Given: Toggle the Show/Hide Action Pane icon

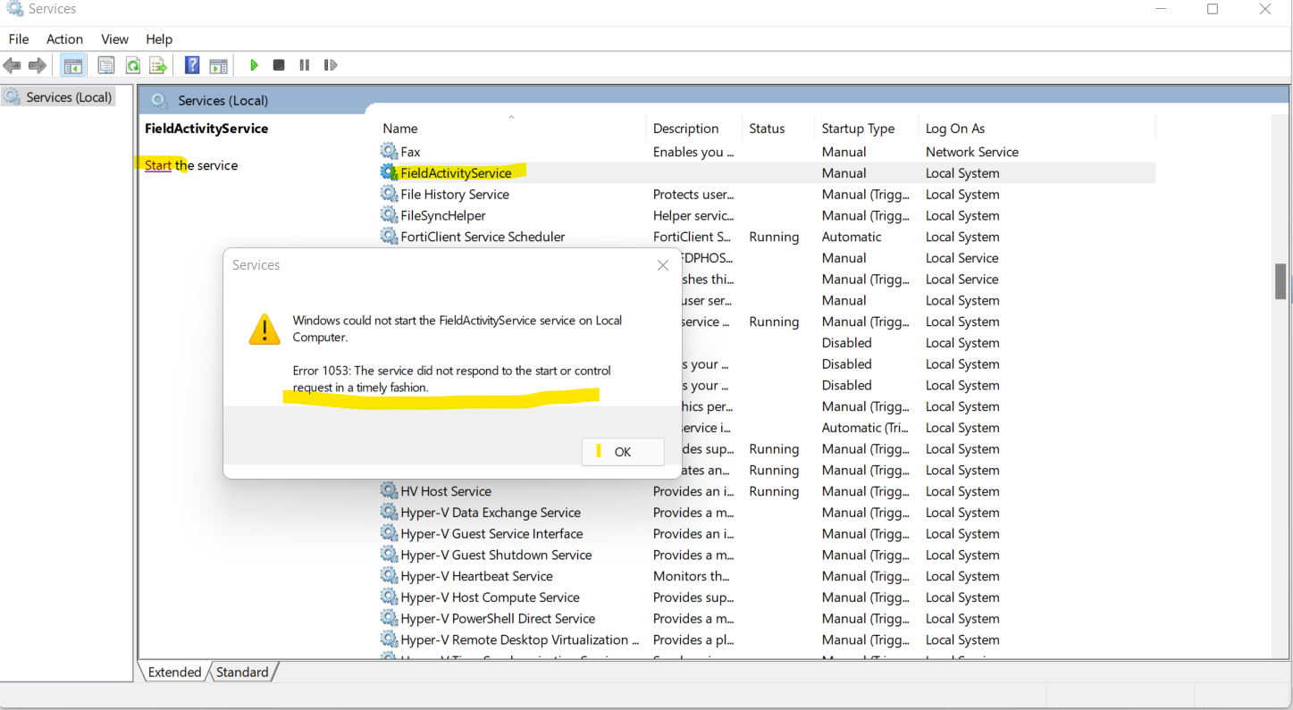Looking at the screenshot, I should pyautogui.click(x=218, y=65).
